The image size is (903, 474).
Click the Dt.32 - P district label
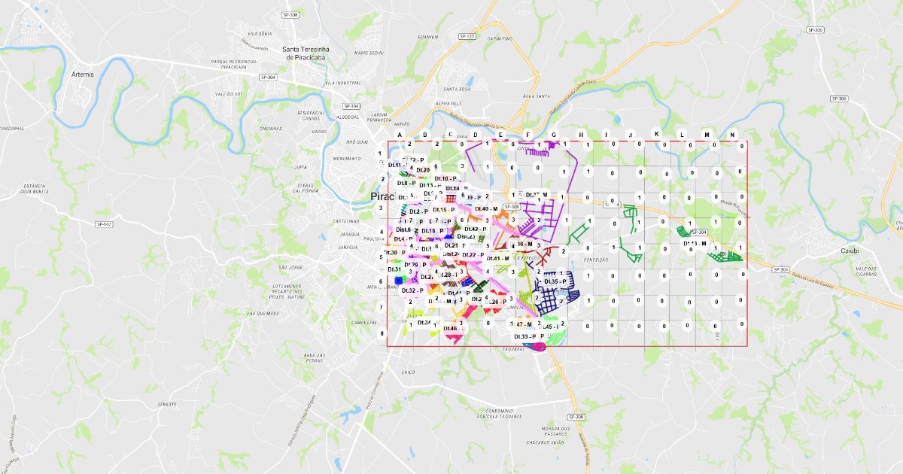pos(412,290)
